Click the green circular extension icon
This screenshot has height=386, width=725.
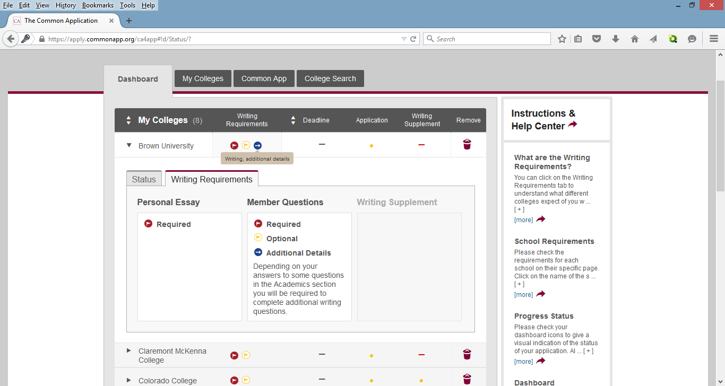673,39
